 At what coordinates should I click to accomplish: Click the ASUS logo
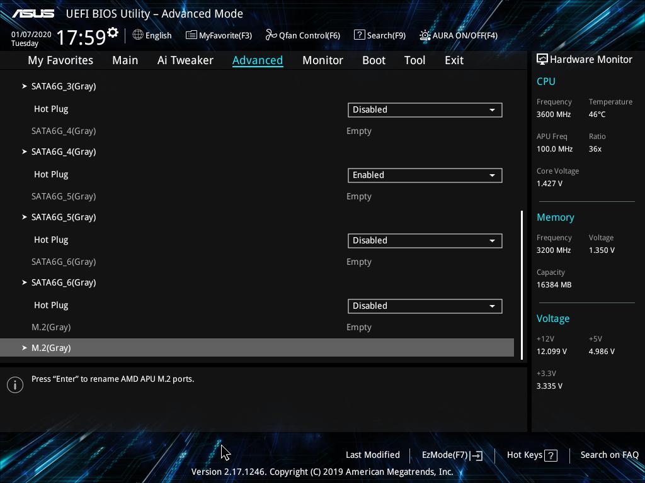tap(33, 14)
